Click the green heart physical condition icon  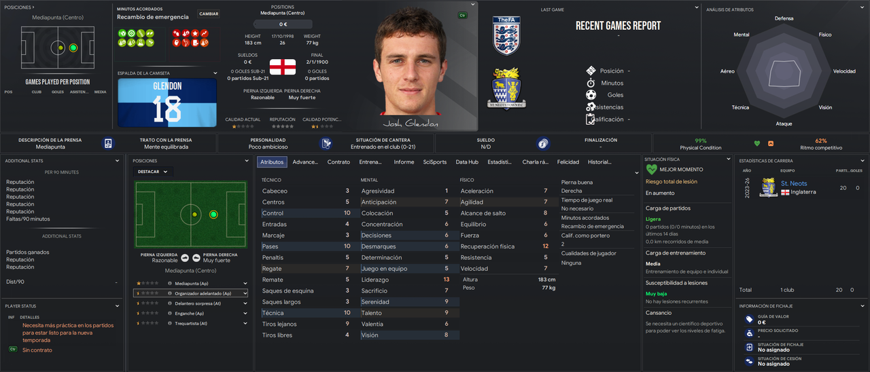pyautogui.click(x=757, y=143)
